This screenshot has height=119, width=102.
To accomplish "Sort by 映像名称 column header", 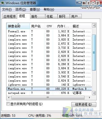I will pyautogui.click(x=18, y=26).
